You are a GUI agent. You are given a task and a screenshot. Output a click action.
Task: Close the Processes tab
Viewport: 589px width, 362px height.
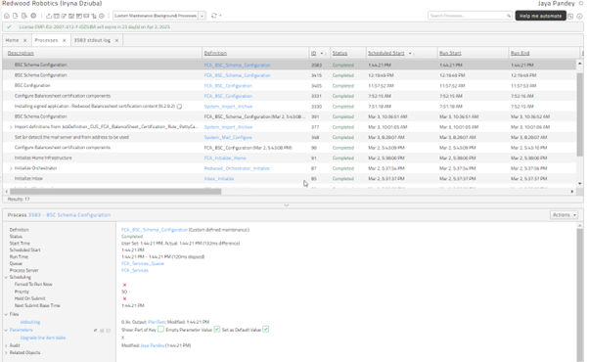pos(65,40)
